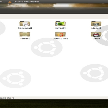Open the Modelli folder icon
The image size is (108, 108).
[x=96, y=24]
